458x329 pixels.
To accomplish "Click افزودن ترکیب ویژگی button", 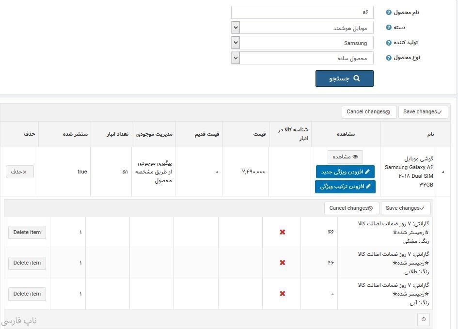I will pos(345,187).
